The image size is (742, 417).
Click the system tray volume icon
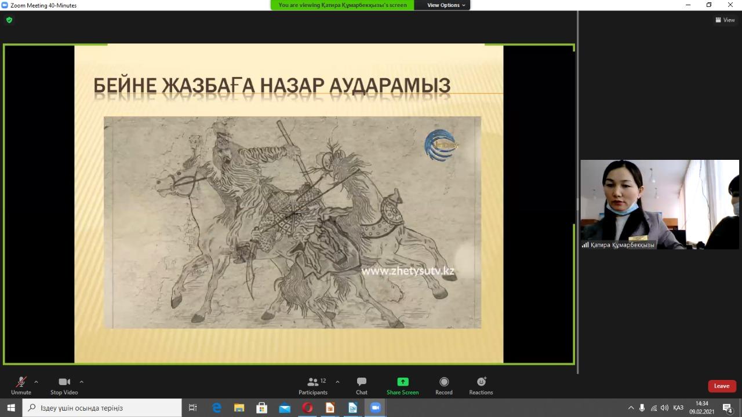(x=664, y=408)
